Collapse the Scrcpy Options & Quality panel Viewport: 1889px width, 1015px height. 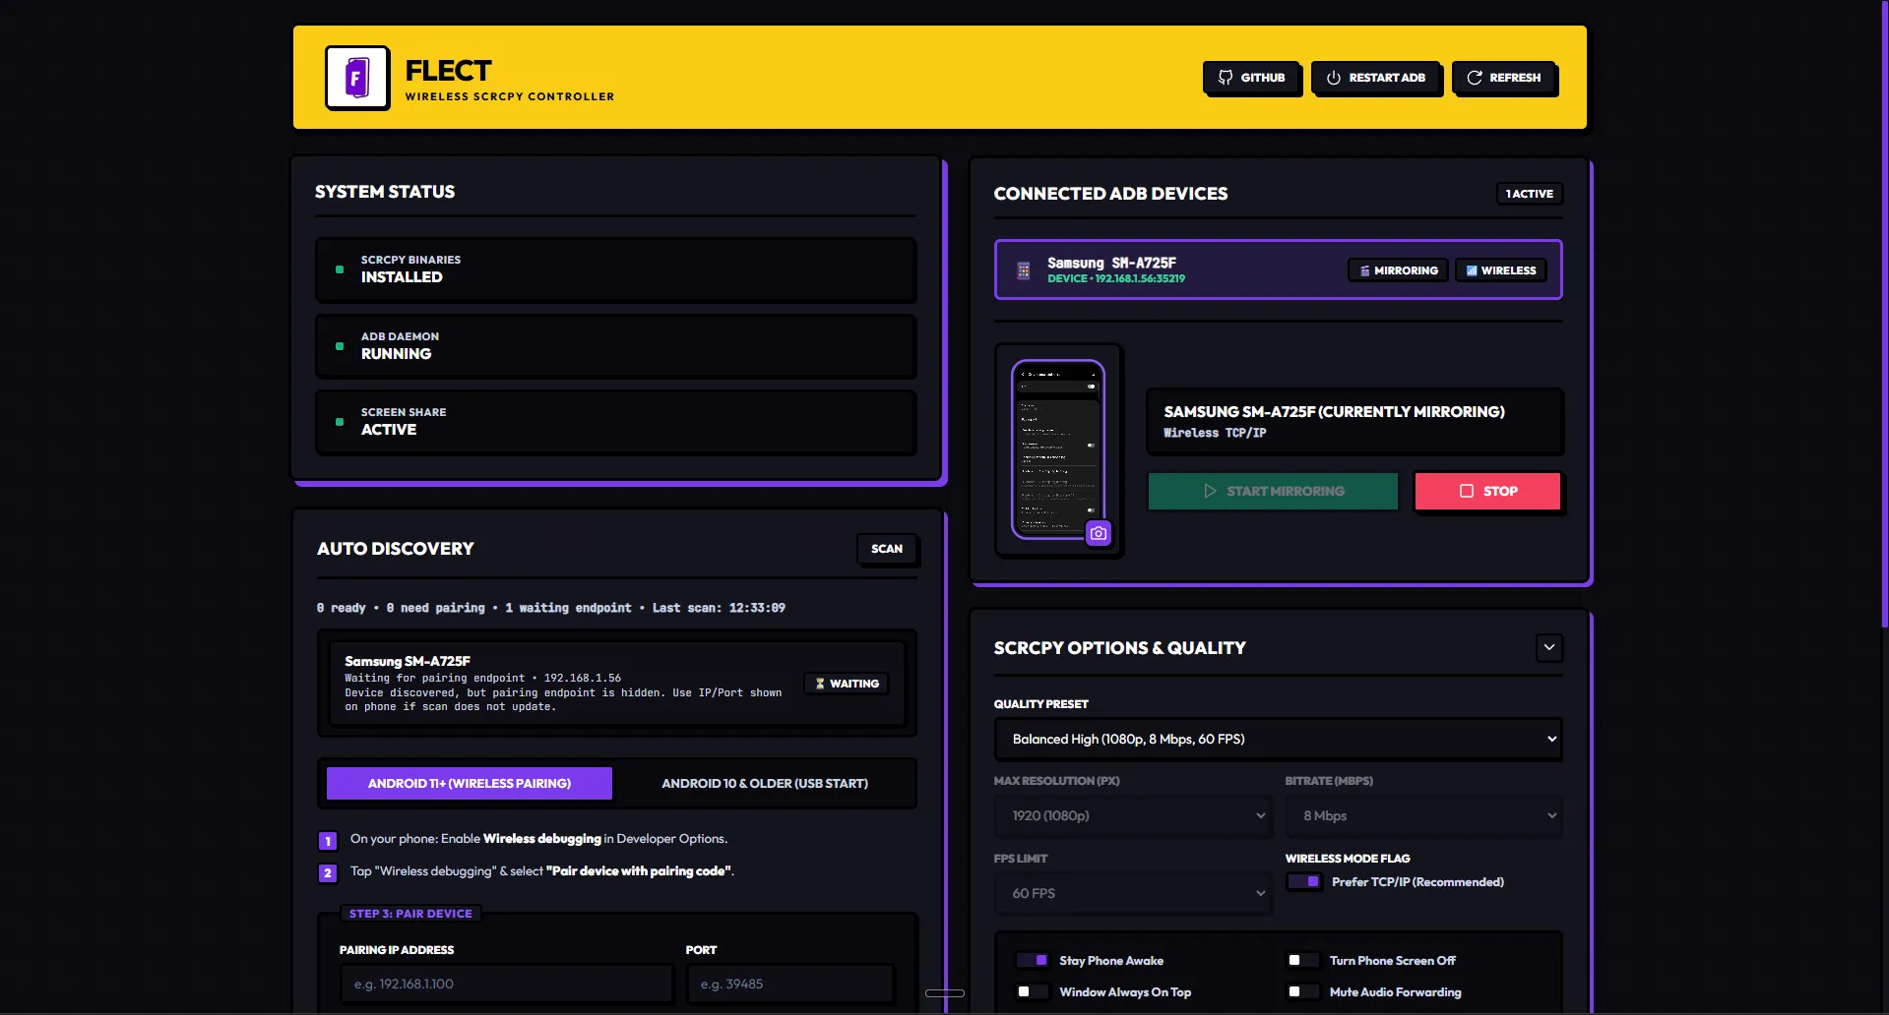tap(1549, 647)
